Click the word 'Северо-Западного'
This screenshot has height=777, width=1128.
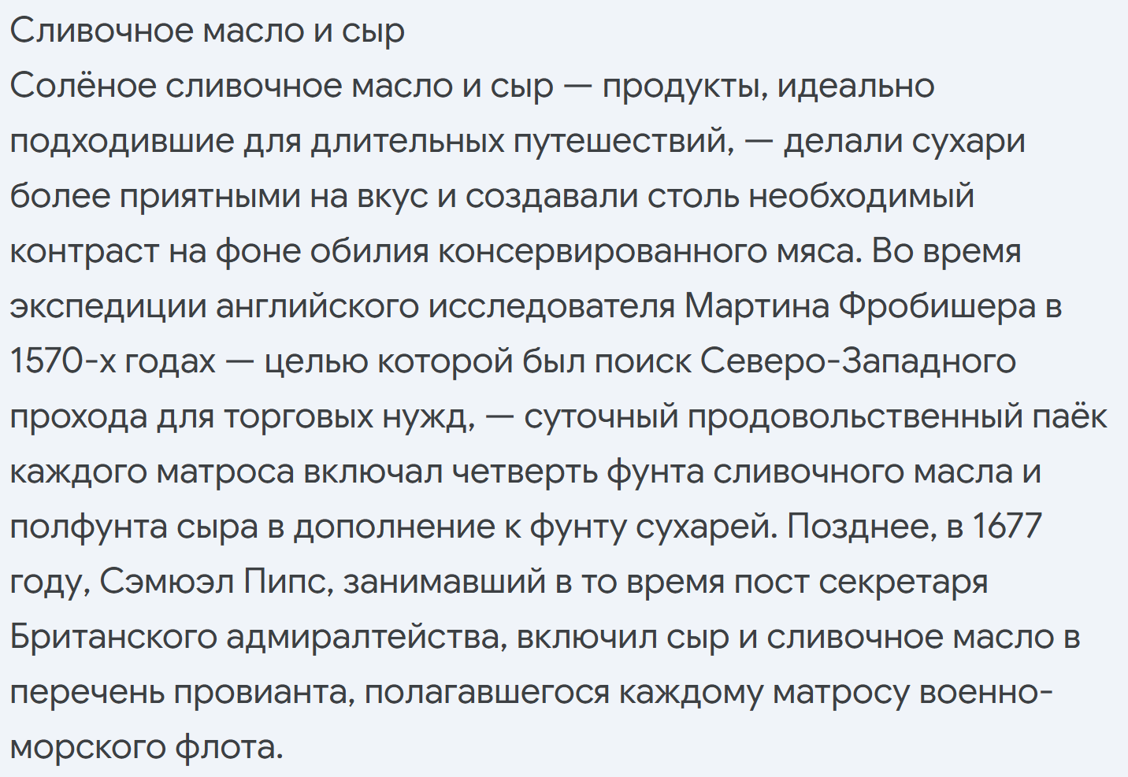(x=858, y=361)
